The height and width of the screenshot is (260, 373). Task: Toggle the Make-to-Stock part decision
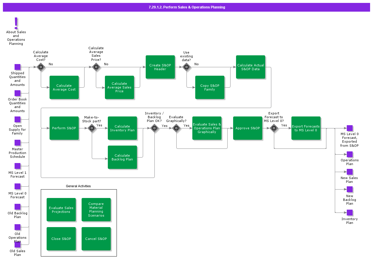[x=92, y=128]
